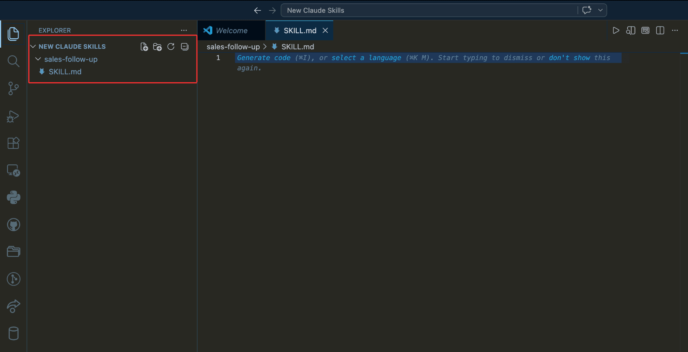Open the Extensions view
This screenshot has width=688, height=352.
click(13, 143)
